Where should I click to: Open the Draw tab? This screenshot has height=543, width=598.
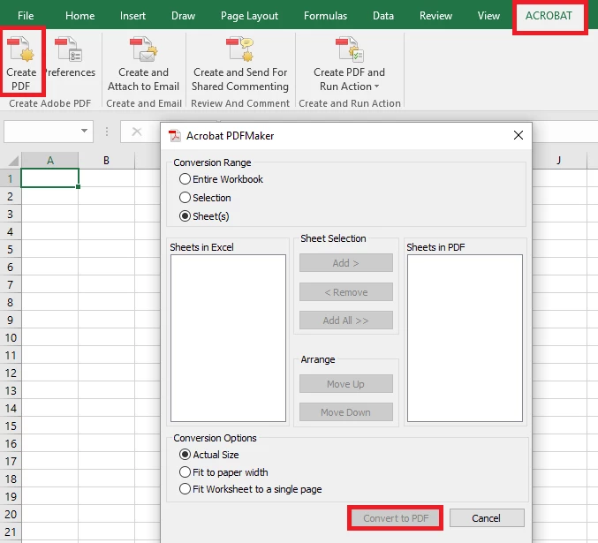pos(183,16)
